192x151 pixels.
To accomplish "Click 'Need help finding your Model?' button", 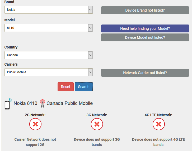I will (145, 28).
